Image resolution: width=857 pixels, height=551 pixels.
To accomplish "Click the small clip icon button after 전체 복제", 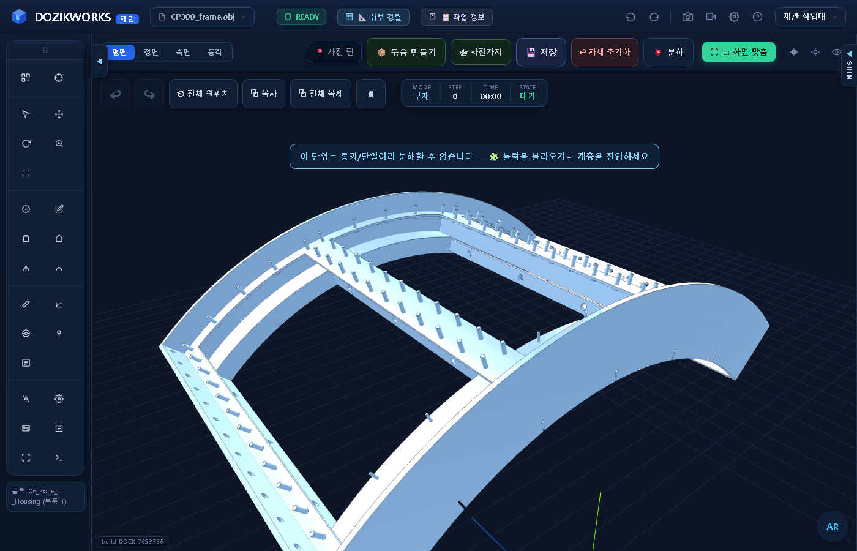I will (x=371, y=94).
